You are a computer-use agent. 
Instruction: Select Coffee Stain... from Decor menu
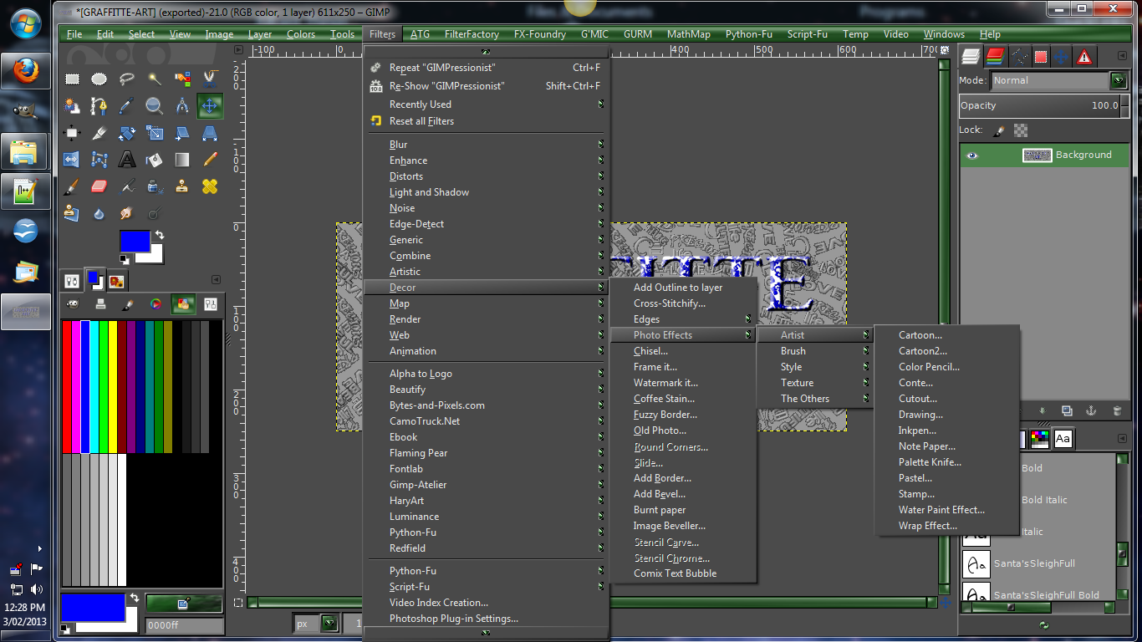tap(683, 399)
